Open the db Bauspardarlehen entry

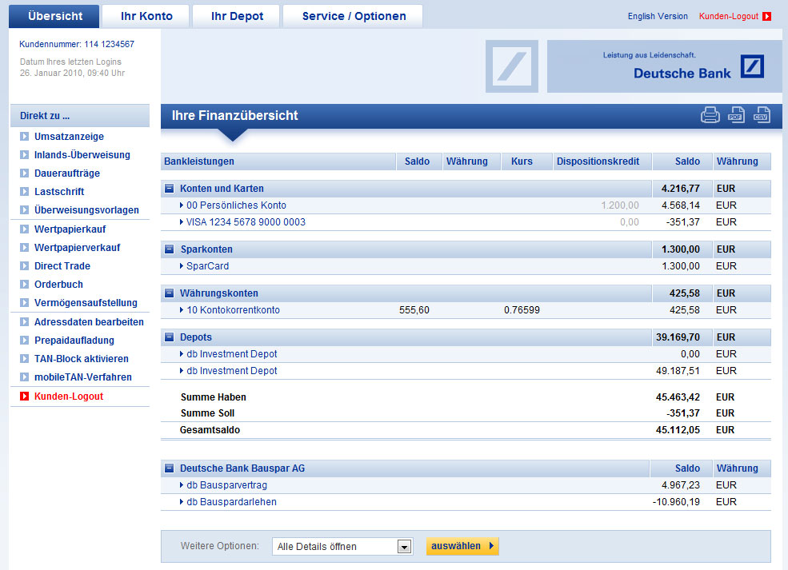(x=231, y=502)
